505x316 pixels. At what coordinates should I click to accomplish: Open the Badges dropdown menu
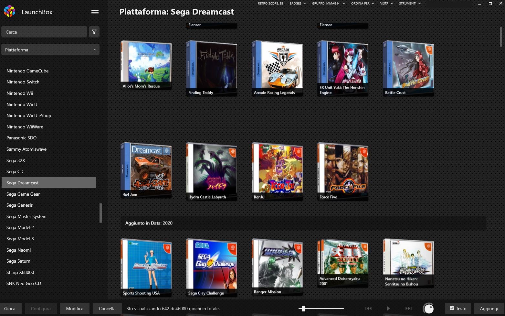tap(297, 3)
